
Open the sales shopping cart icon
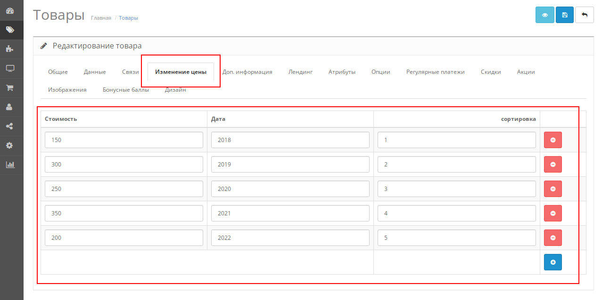(10, 87)
